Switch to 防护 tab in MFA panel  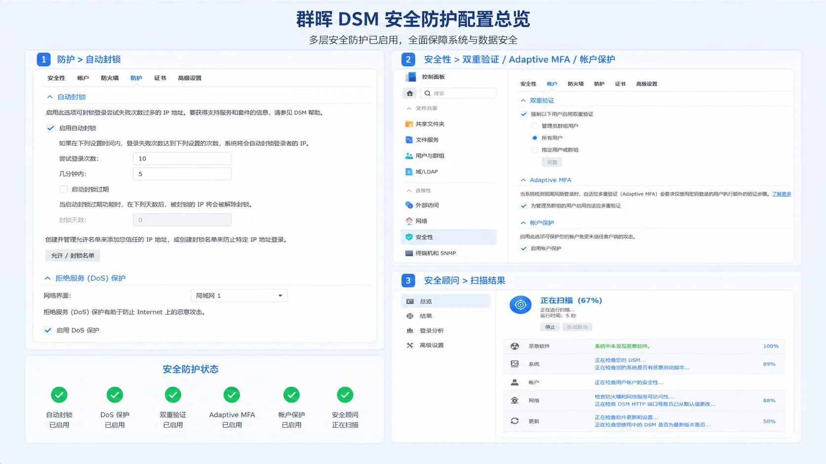tap(599, 84)
